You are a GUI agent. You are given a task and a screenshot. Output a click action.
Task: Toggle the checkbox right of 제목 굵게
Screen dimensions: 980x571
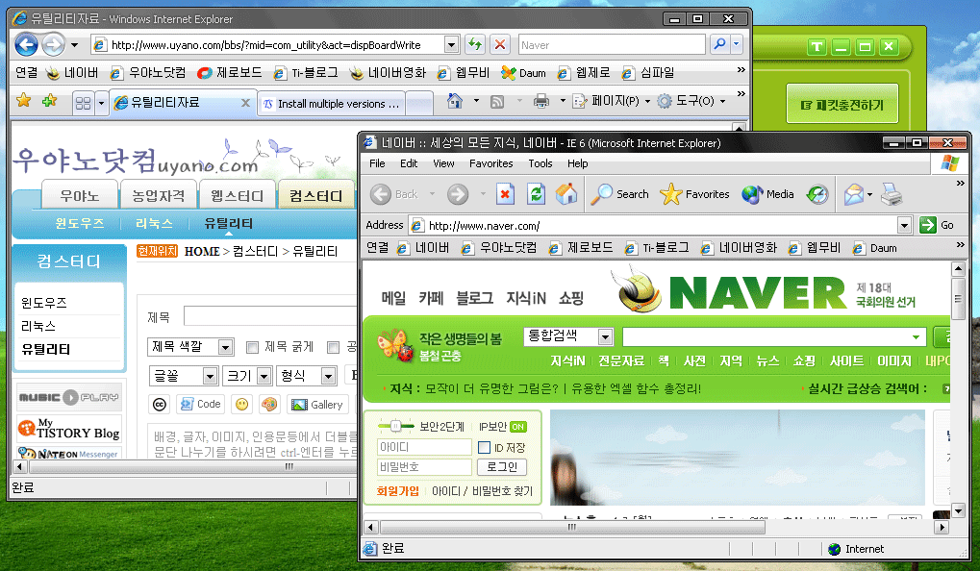[x=334, y=347]
